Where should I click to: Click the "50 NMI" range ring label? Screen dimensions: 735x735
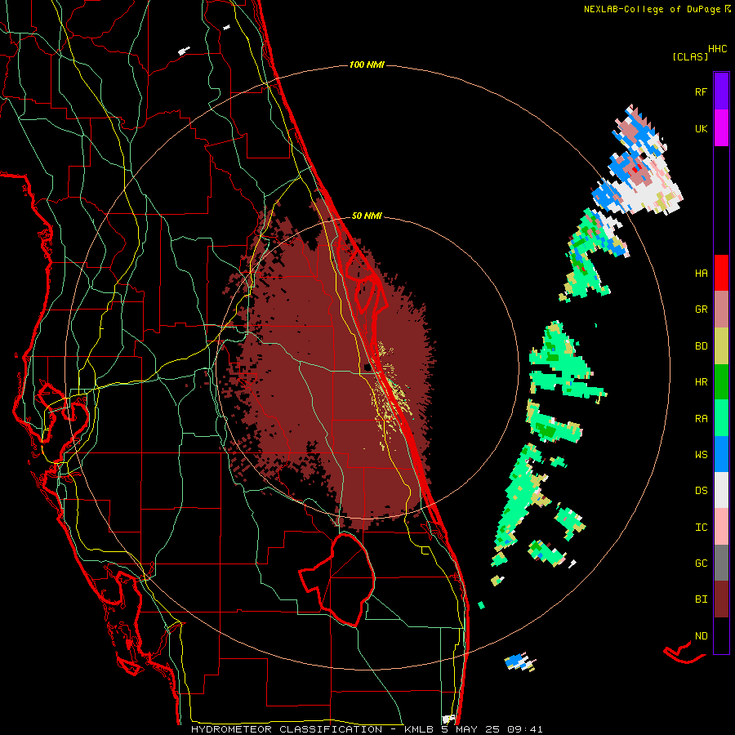coord(367,216)
